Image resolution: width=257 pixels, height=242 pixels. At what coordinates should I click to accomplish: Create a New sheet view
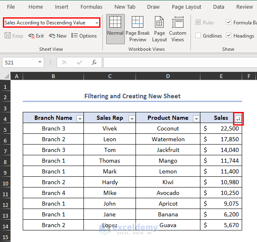[57, 36]
